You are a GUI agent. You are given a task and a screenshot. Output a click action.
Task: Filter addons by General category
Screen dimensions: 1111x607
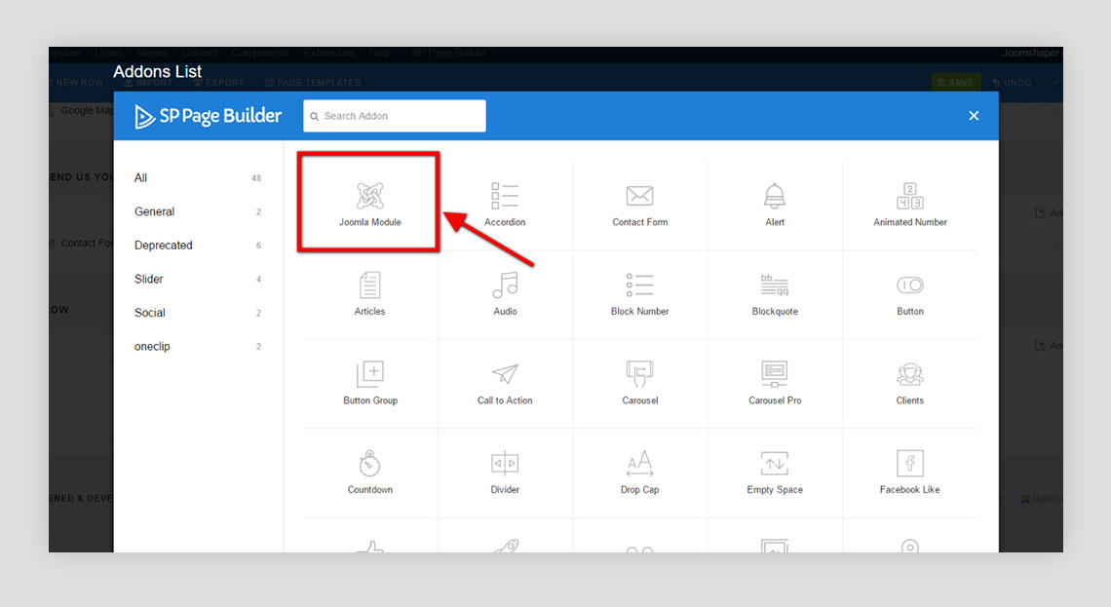pos(154,211)
